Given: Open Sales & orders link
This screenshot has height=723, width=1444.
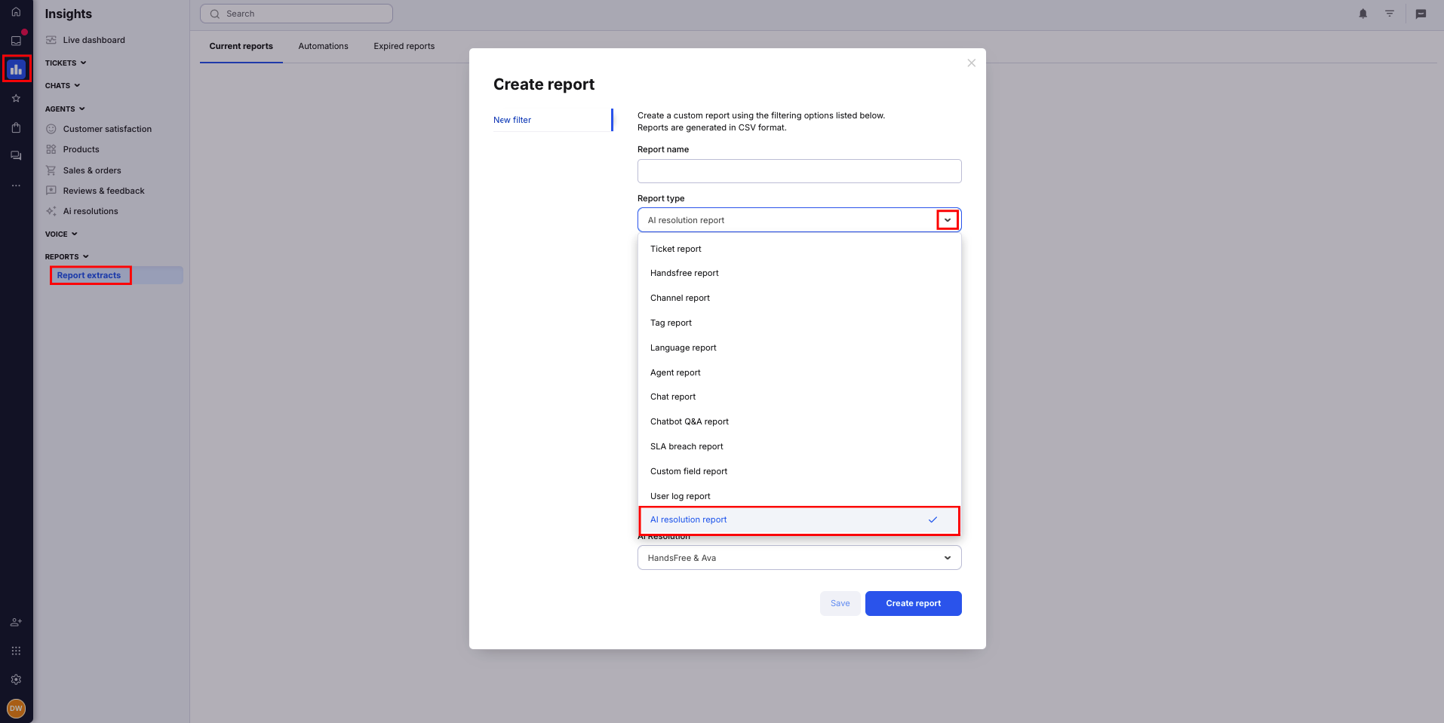Looking at the screenshot, I should 92,170.
